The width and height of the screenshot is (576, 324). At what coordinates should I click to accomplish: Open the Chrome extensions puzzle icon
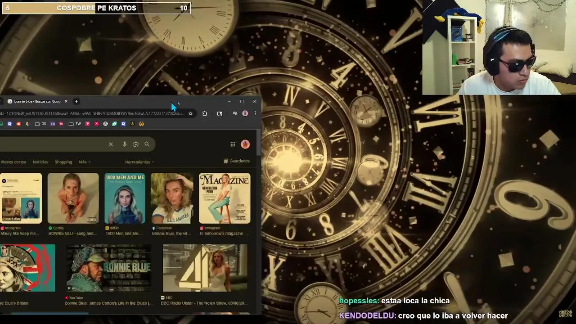[205, 113]
